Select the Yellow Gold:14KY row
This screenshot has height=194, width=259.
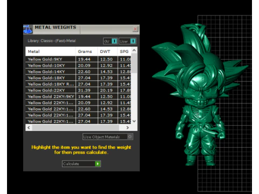point(78,72)
